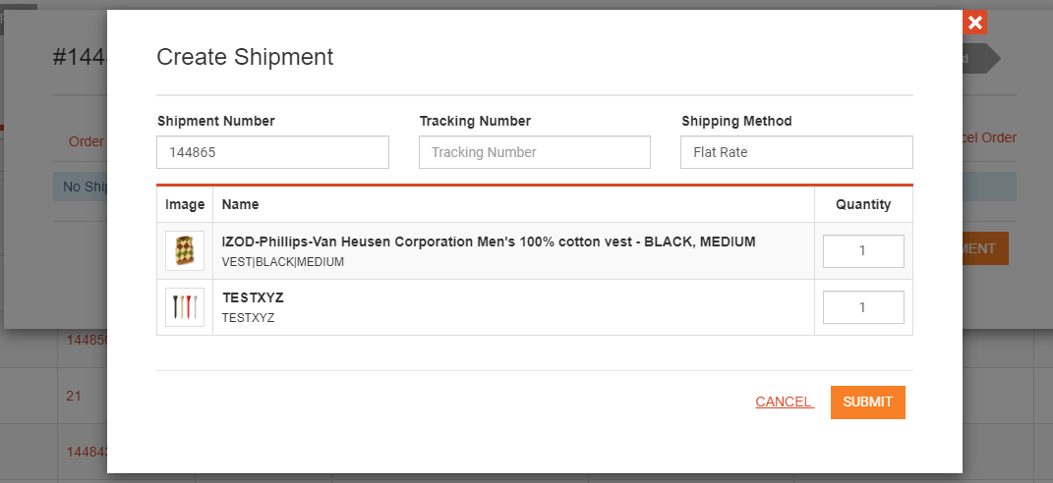The width and height of the screenshot is (1053, 483).
Task: Click the VEST|BLACK|MEDIUM SKU text
Action: (283, 262)
